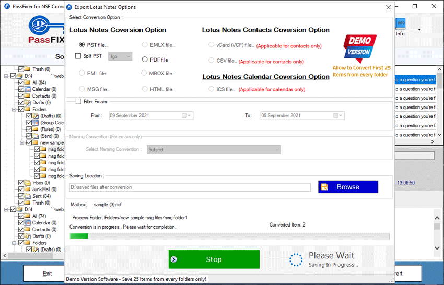Click the EML file radio option

point(82,73)
